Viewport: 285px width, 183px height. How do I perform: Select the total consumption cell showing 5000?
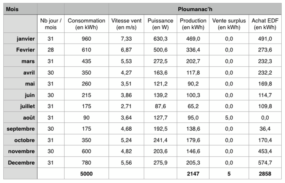pos(86,173)
